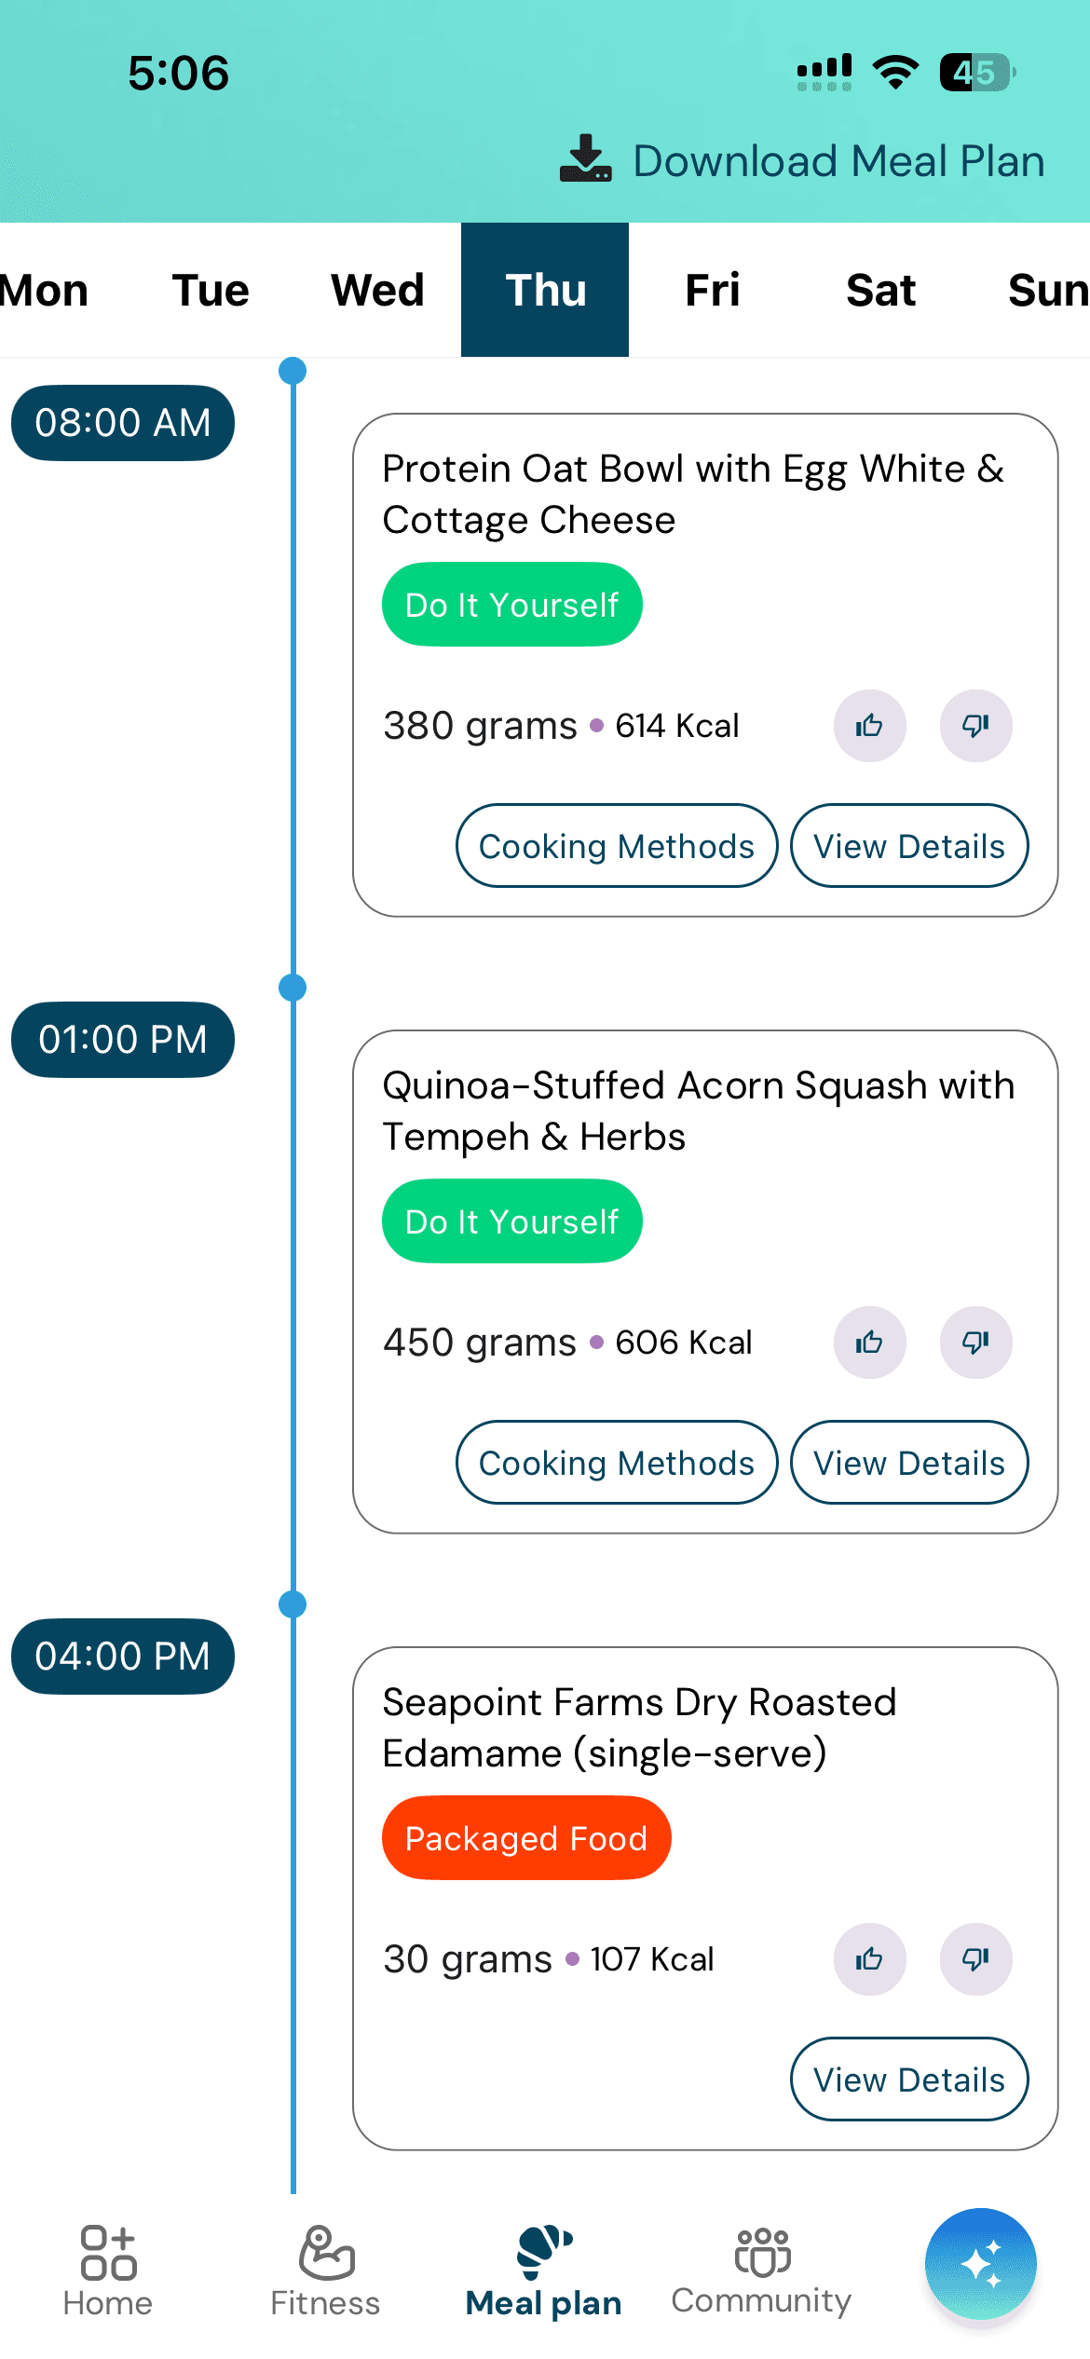
Task: Switch to the Wed day tab
Action: click(x=377, y=290)
